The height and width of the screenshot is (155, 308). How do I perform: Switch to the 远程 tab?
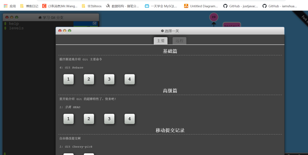(179, 41)
